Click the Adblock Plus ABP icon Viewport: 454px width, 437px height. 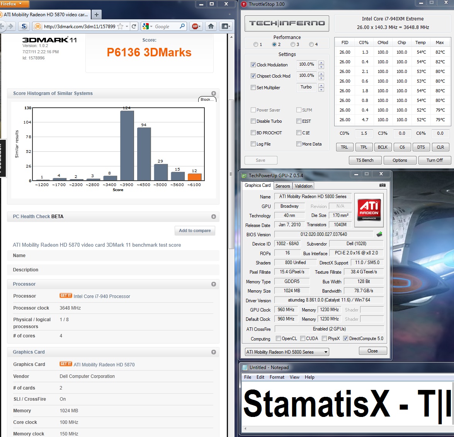[x=196, y=26]
